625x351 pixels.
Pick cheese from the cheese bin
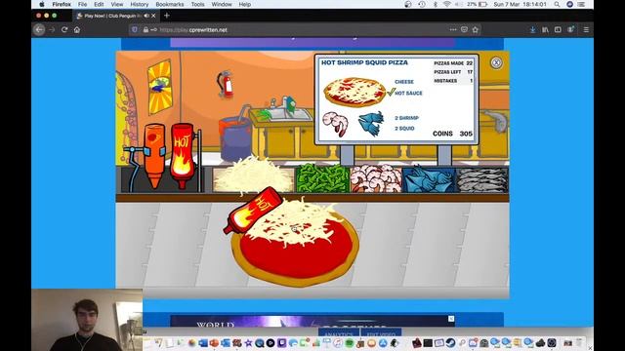coord(253,176)
